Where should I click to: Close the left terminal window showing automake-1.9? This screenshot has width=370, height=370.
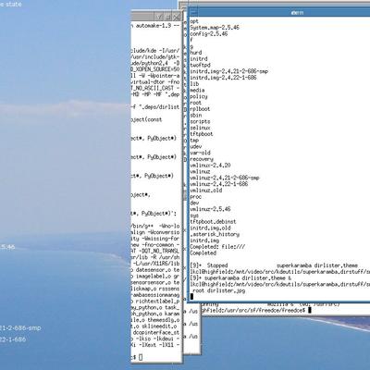pyautogui.click(x=177, y=16)
